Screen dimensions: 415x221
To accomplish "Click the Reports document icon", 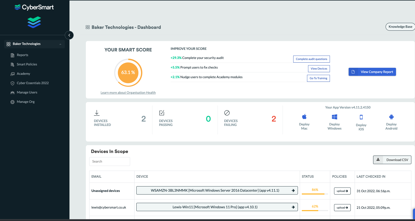I will click(12, 55).
